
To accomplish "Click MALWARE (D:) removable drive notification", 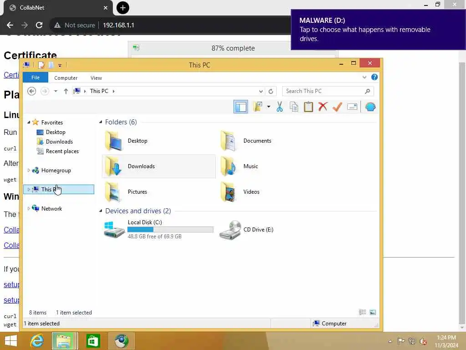I will 378,30.
